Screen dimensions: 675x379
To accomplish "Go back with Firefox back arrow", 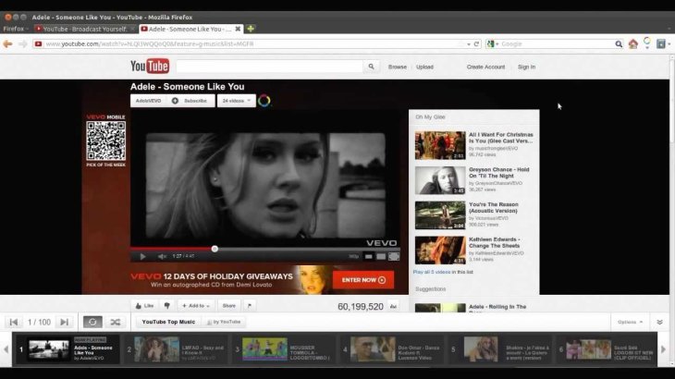I will (x=7, y=43).
